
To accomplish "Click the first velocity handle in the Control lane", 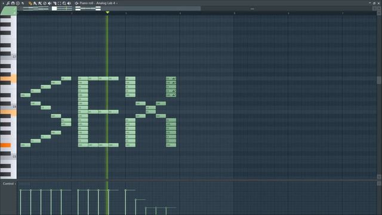I will coord(21,190).
